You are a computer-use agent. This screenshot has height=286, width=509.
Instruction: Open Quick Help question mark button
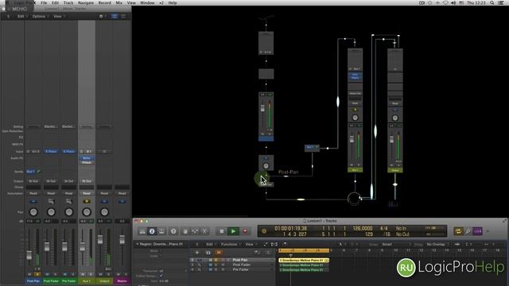click(x=173, y=231)
